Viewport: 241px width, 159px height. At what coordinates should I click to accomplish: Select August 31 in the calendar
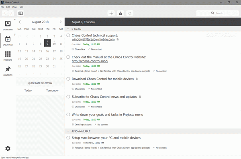(54, 66)
